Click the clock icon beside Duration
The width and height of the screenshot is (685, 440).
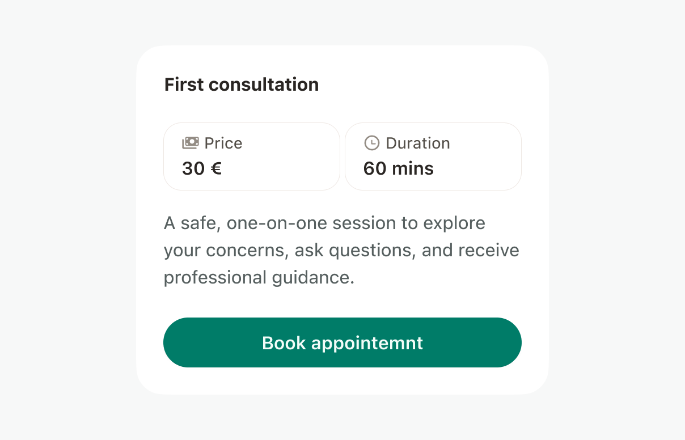(371, 143)
